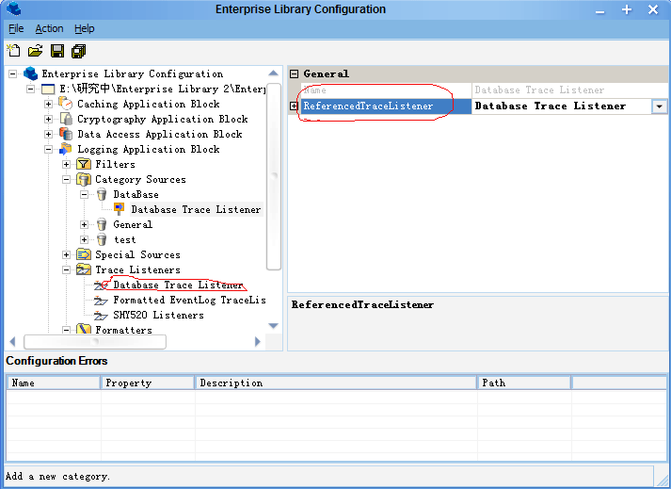Click the Enterprise Library Configuration root icon
Screen dimensions: 671x489
click(x=30, y=73)
